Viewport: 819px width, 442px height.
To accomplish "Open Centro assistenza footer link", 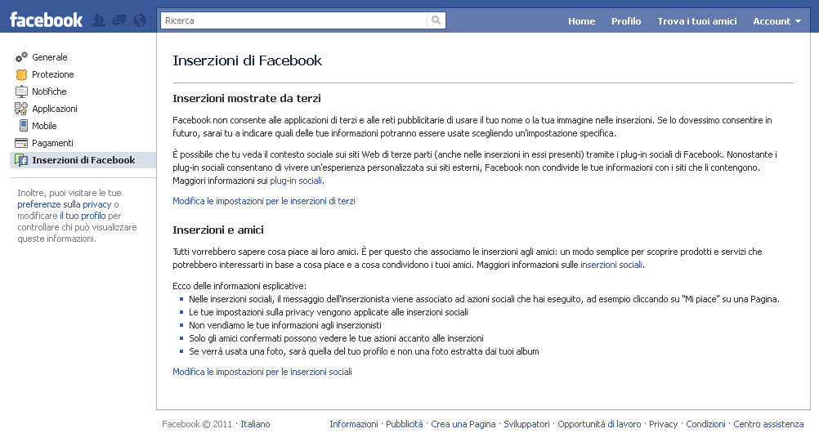I will point(768,424).
